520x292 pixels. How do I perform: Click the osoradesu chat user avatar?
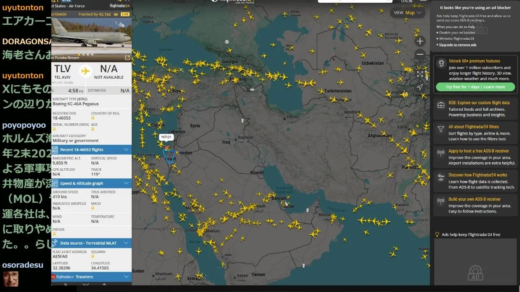click(11, 279)
